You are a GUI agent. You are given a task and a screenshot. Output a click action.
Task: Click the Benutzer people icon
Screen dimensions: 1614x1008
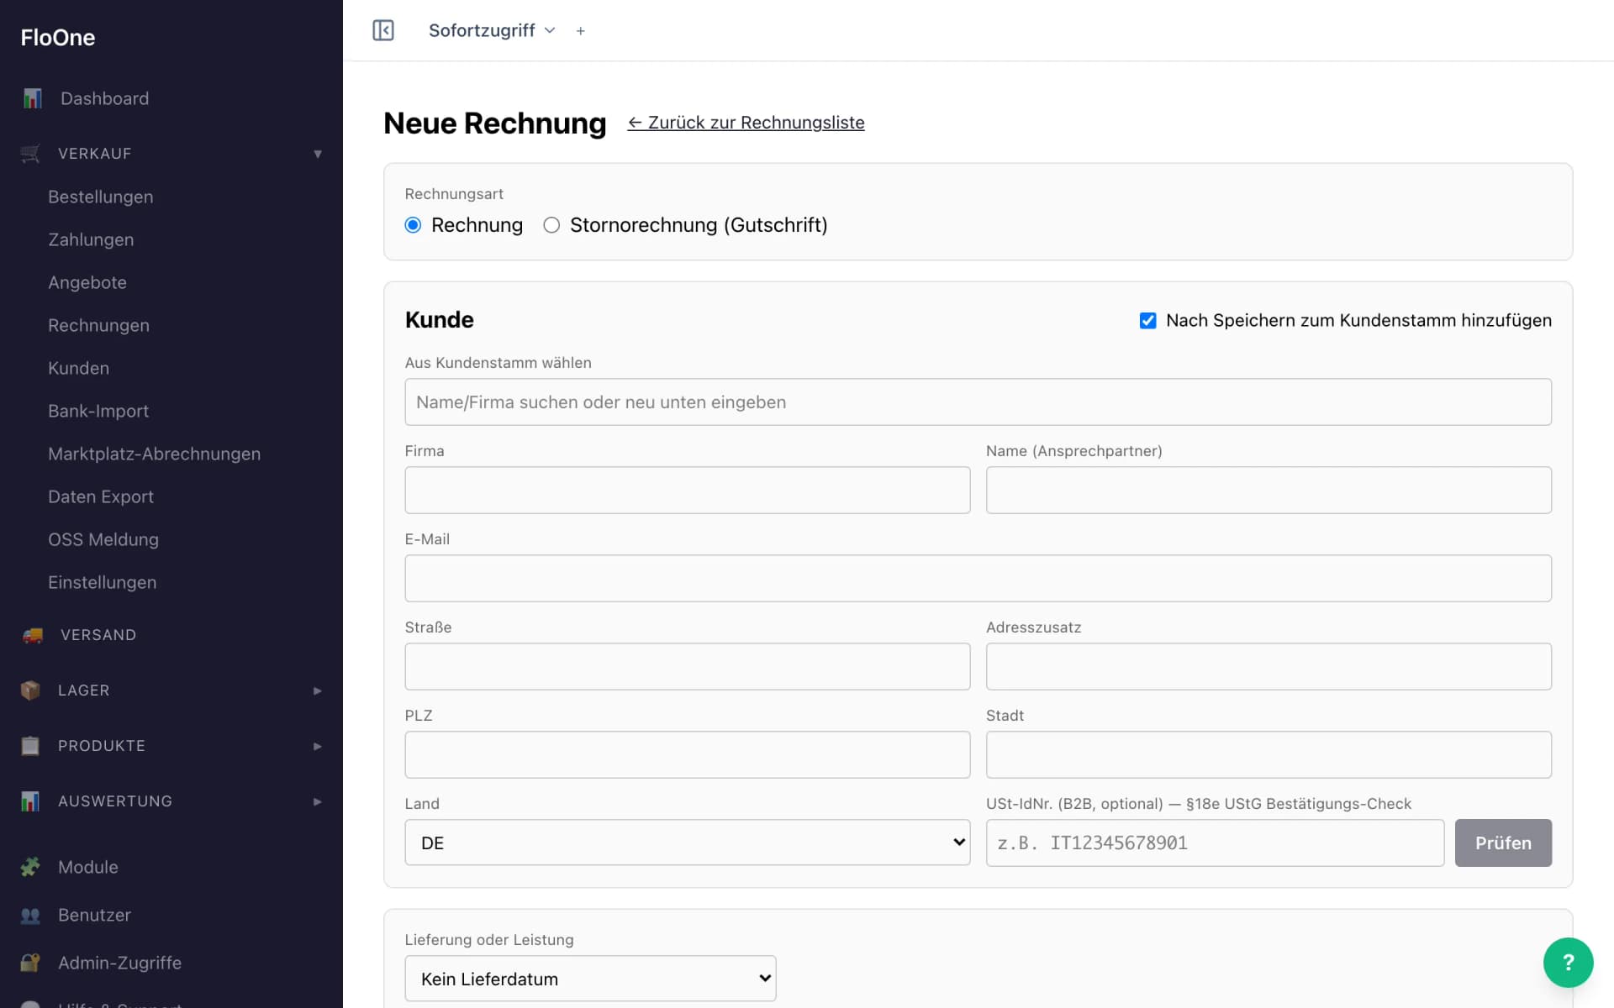[x=30, y=915]
